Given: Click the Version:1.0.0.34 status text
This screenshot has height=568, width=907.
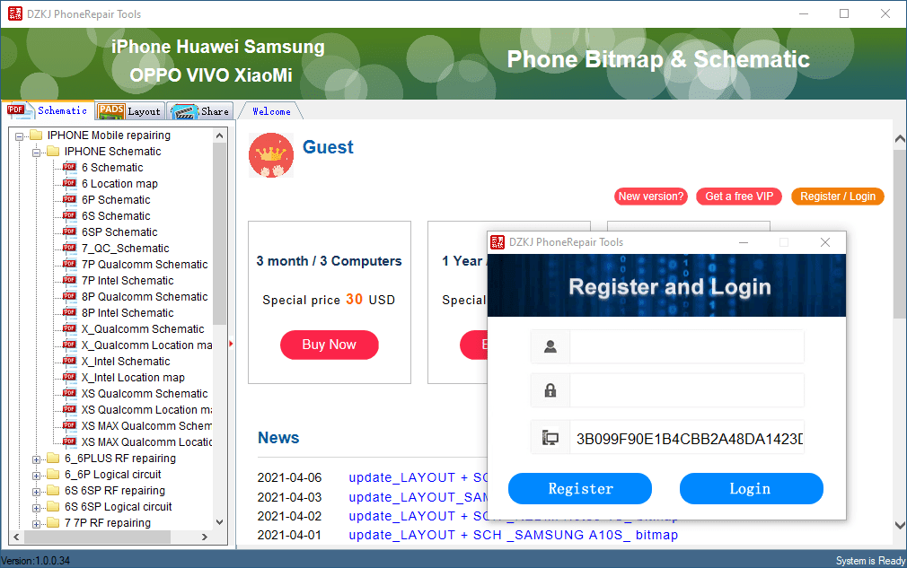Looking at the screenshot, I should click(35, 561).
